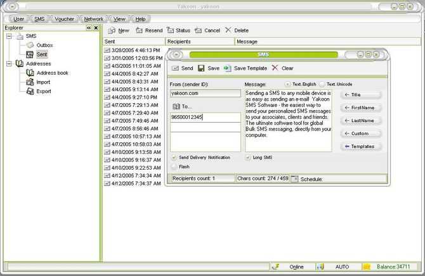The width and height of the screenshot is (425, 276).
Task: Select Outbox in Explorer tree
Action: (x=44, y=45)
